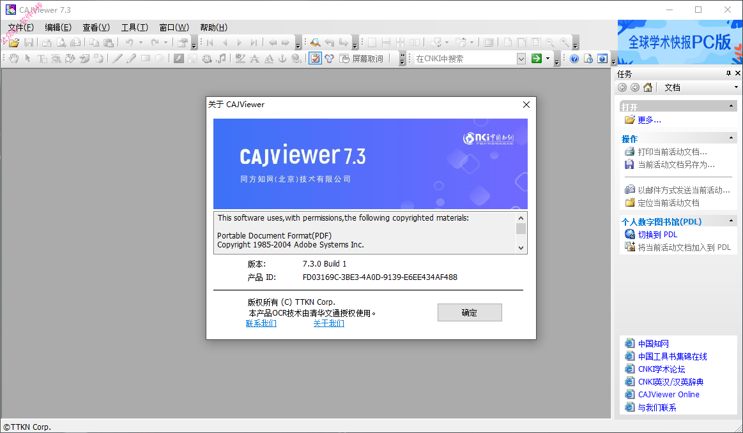Open the redo history dropdown arrow

pos(166,43)
